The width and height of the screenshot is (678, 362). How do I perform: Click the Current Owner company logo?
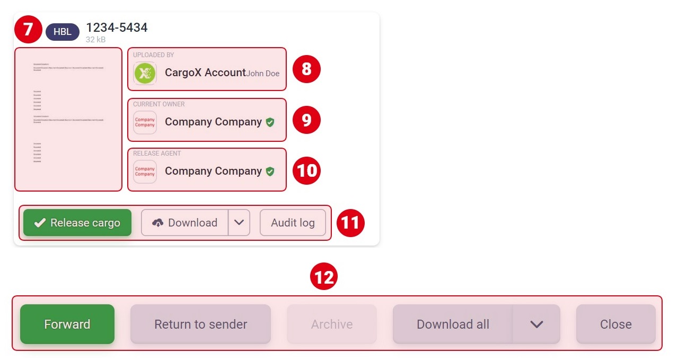click(145, 122)
